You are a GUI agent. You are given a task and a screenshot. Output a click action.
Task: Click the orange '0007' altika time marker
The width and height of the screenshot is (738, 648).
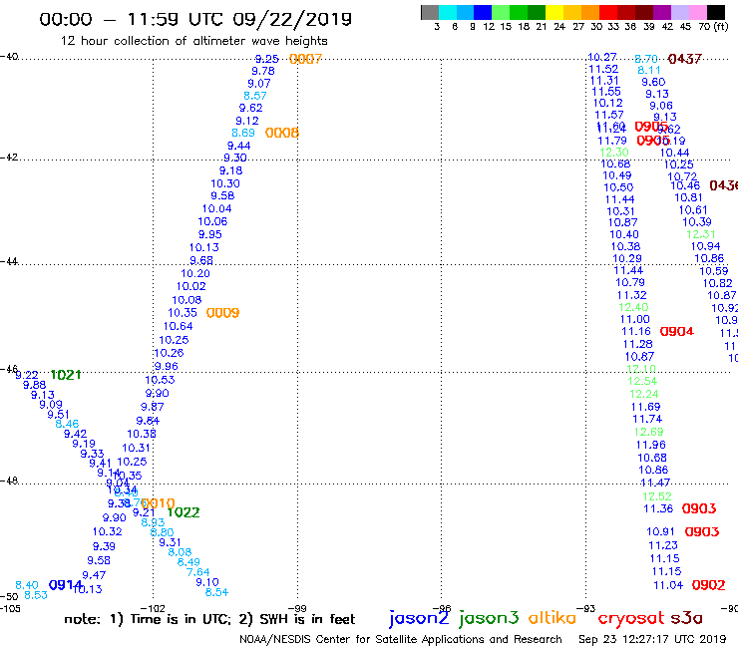point(305,59)
